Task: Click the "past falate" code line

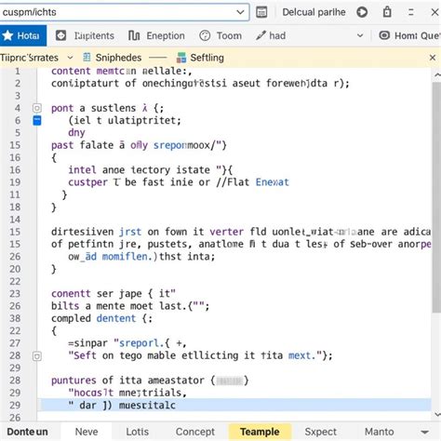Action: coord(139,145)
